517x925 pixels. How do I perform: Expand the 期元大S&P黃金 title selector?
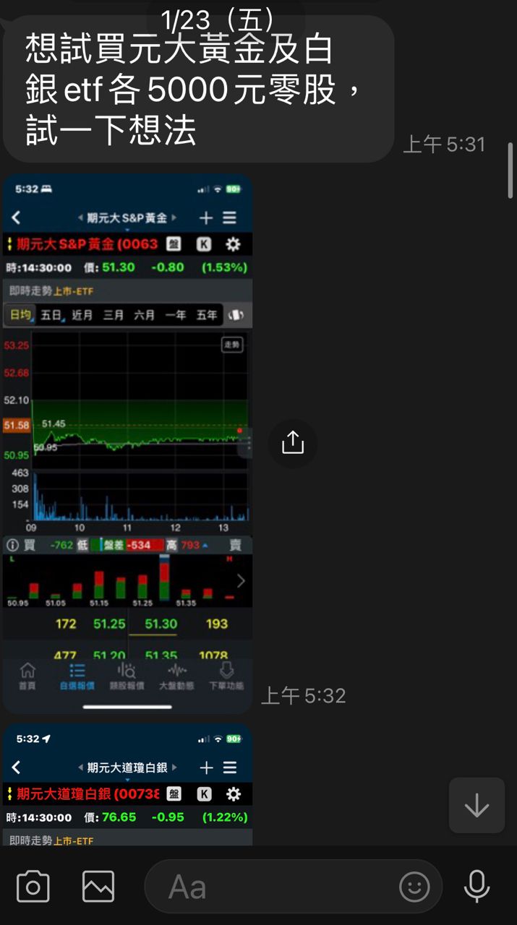127,218
